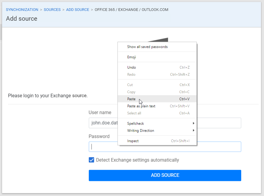Click OFFICE 365 / EXCHANGE / OUTLOOK.COM breadcrumb text
The image size is (264, 196).
coord(131,9)
